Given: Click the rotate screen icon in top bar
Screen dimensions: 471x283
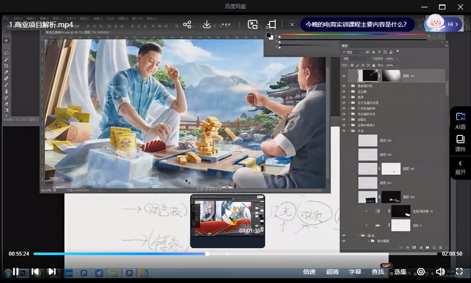Looking at the screenshot, I should point(272,24).
